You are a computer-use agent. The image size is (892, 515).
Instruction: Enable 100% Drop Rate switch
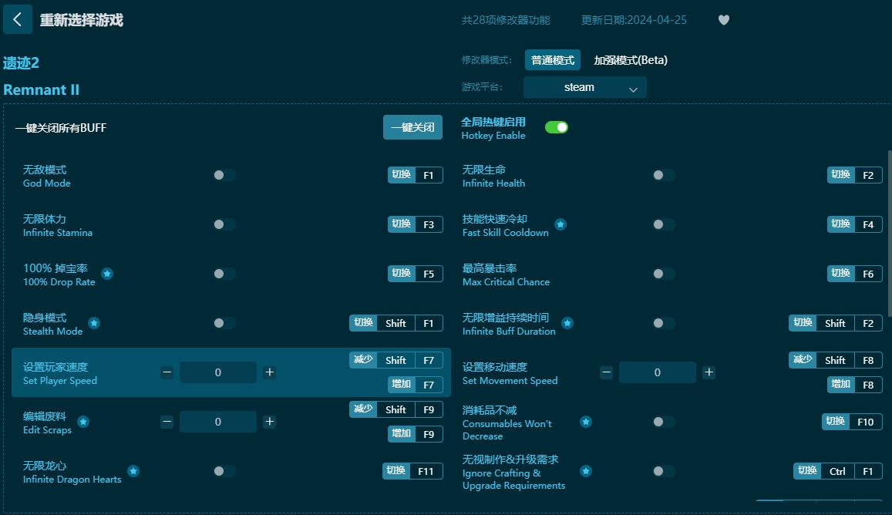point(224,274)
